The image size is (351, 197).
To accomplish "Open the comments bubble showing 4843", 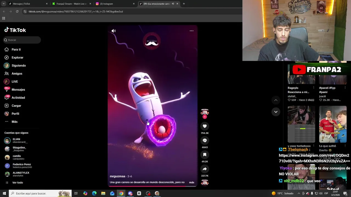I will point(205,140).
